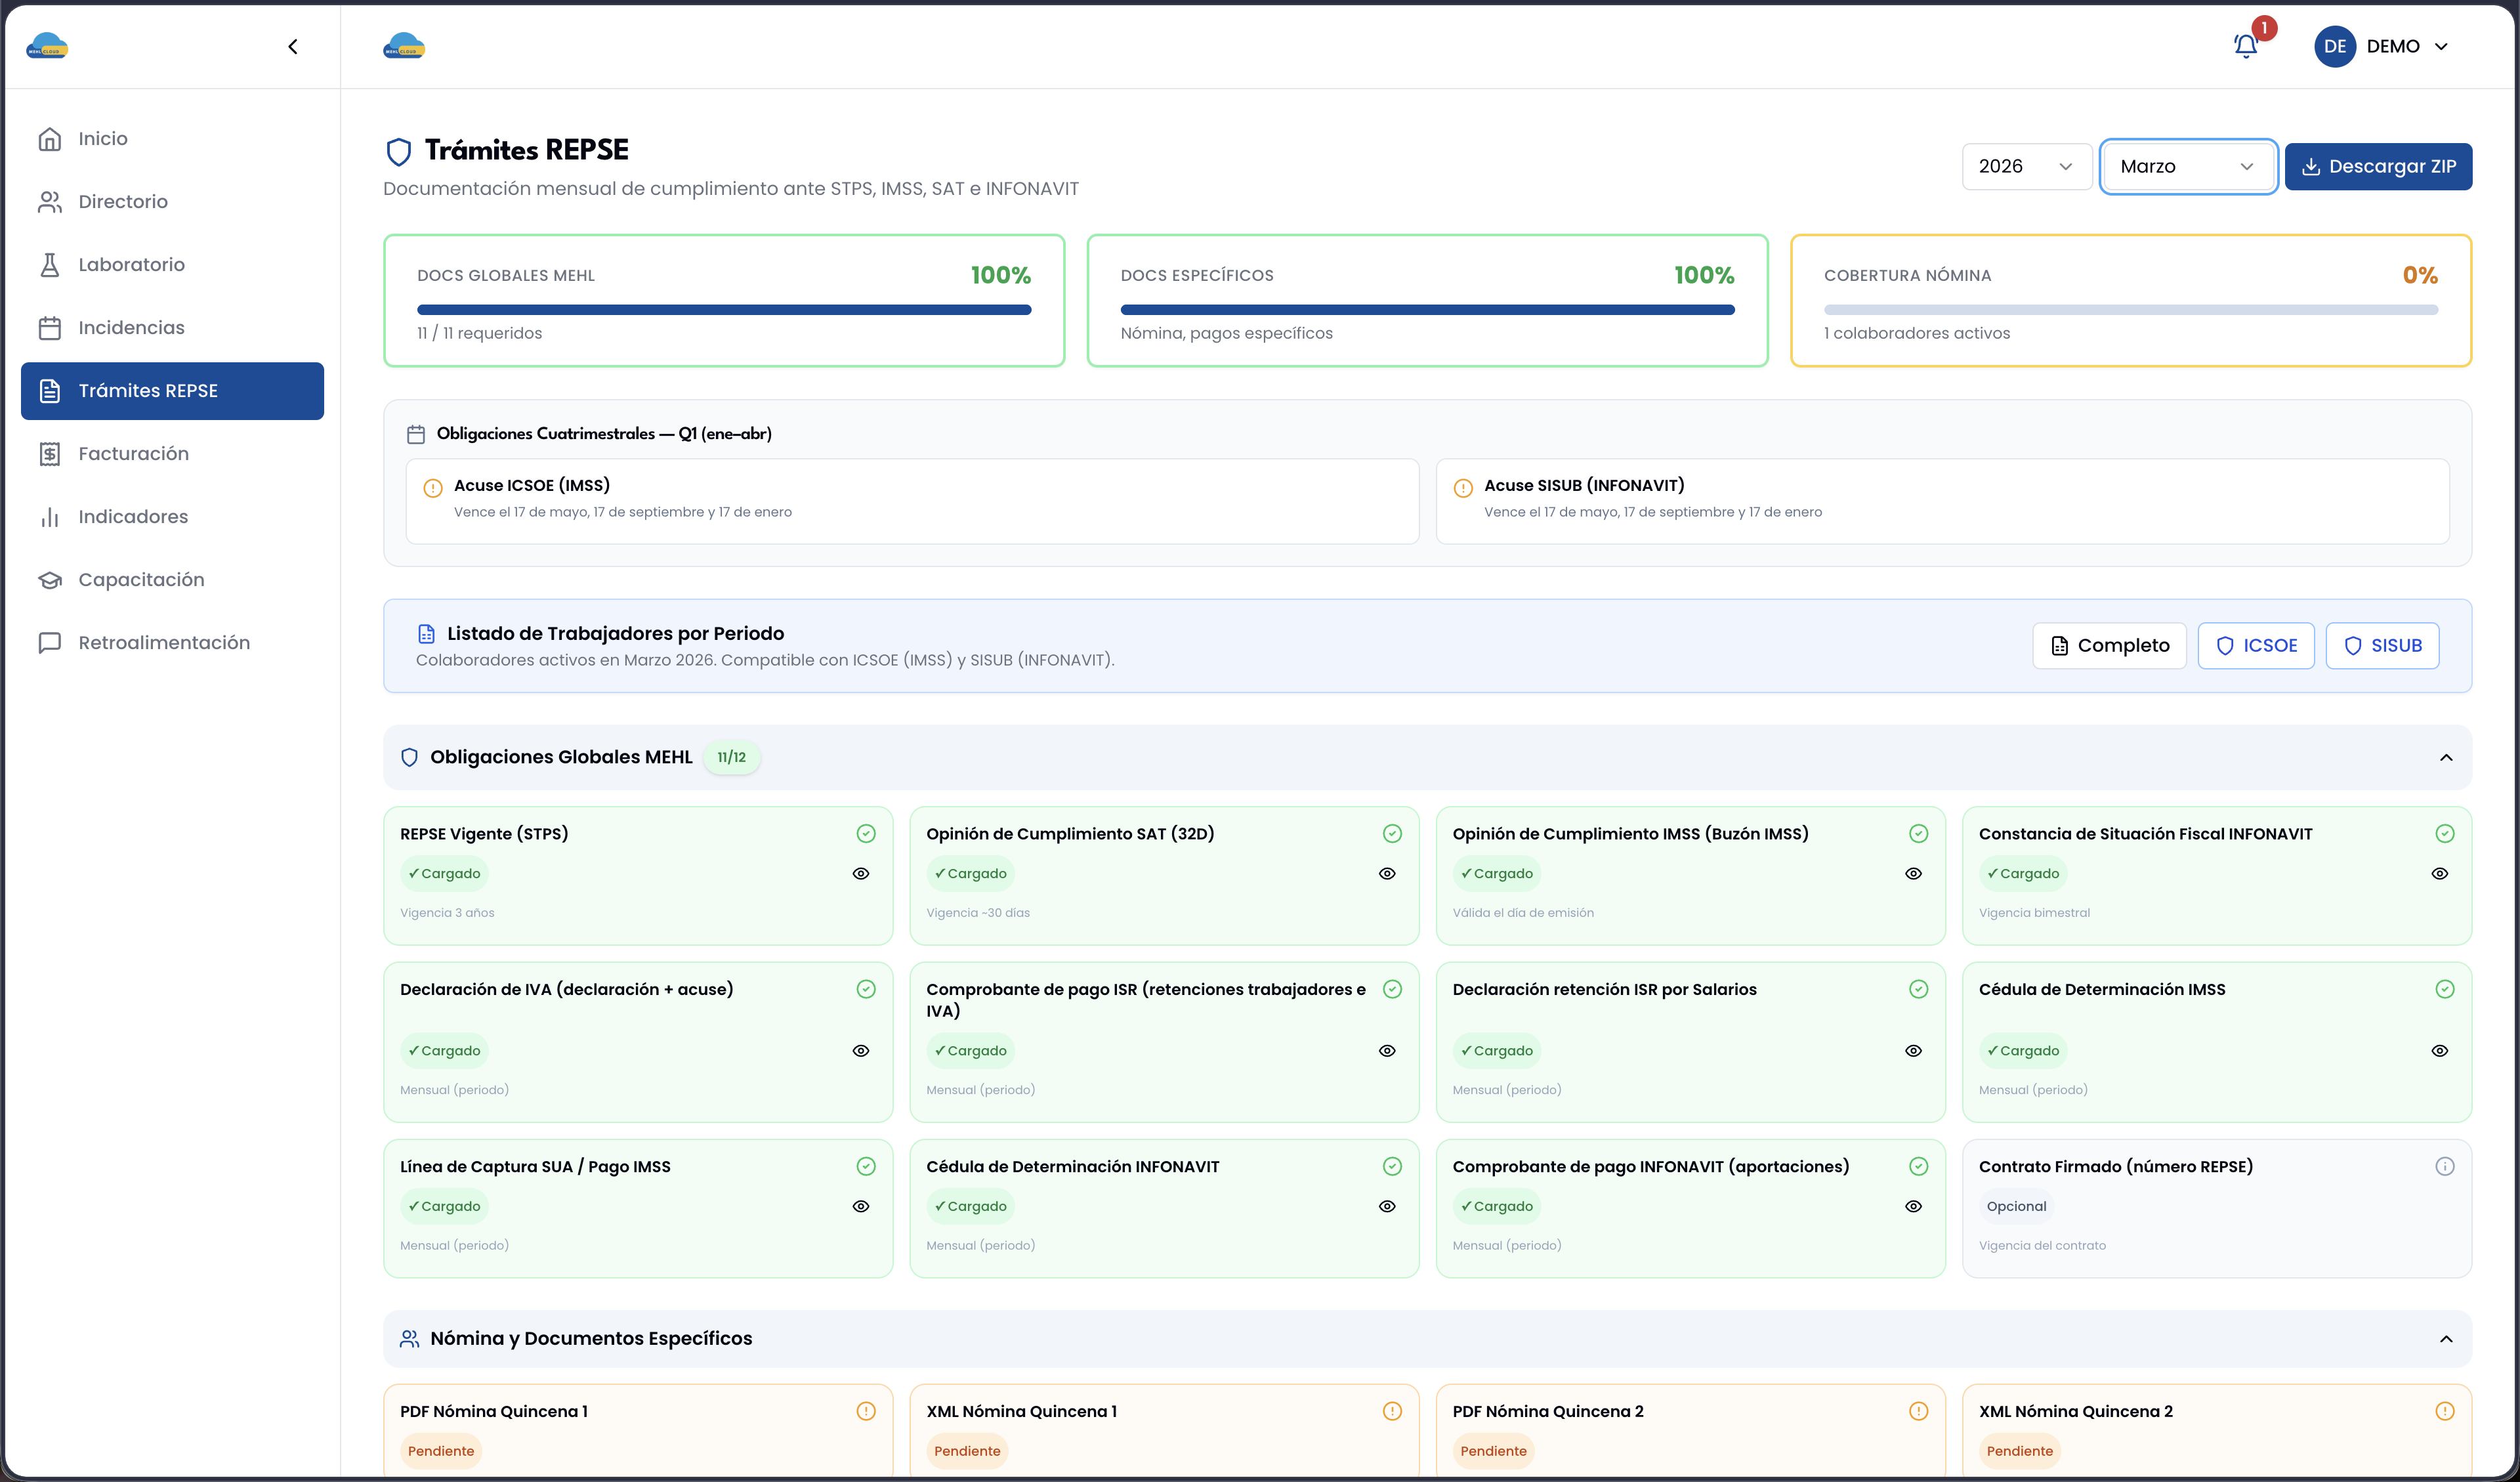2520x1482 pixels.
Task: Open Directorio in sidebar
Action: 172,202
